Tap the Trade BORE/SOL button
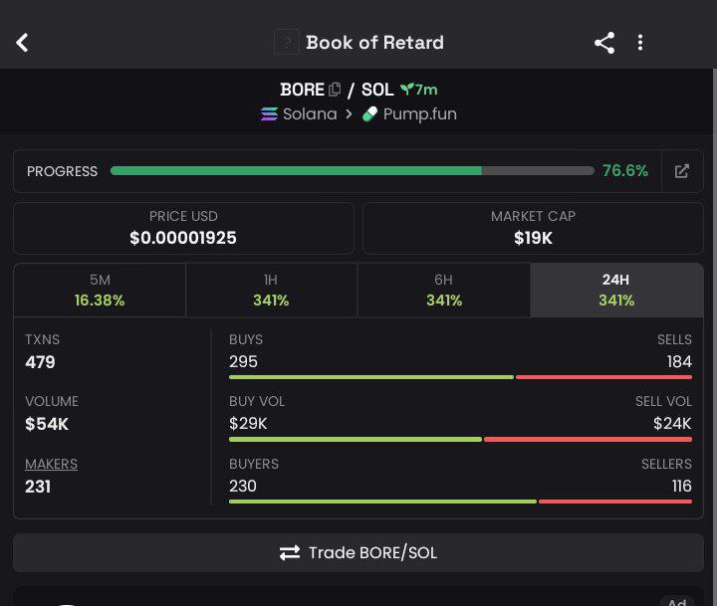Image resolution: width=717 pixels, height=606 pixels. point(358,552)
